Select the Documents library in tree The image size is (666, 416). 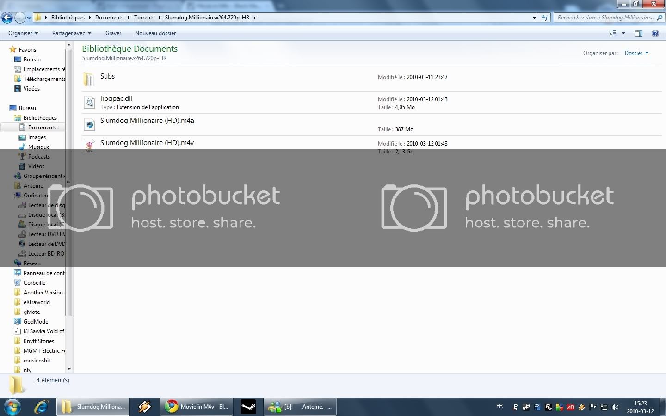click(x=42, y=128)
